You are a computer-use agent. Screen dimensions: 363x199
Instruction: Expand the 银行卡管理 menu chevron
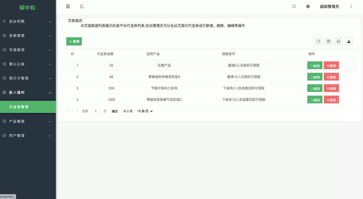click(50, 78)
